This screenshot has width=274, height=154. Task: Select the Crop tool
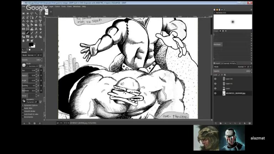[36, 21]
